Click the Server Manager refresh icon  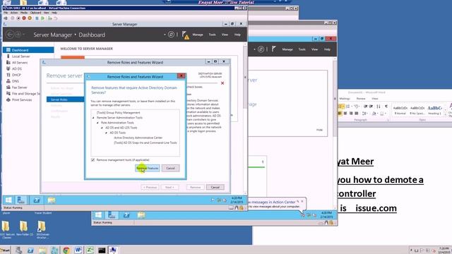pos(171,35)
